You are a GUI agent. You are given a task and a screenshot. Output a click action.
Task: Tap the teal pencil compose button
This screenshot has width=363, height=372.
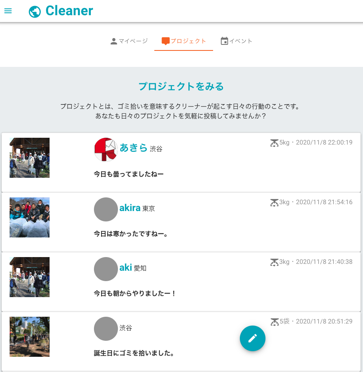click(x=252, y=338)
